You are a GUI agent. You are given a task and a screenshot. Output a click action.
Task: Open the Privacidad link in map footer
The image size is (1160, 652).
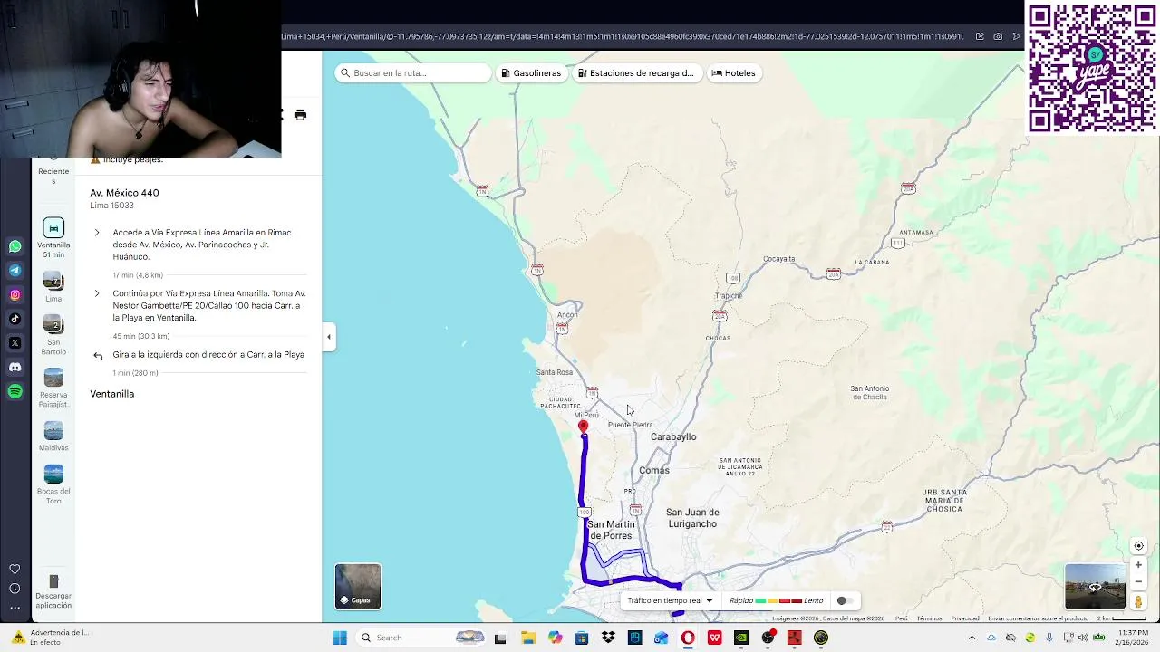click(964, 618)
